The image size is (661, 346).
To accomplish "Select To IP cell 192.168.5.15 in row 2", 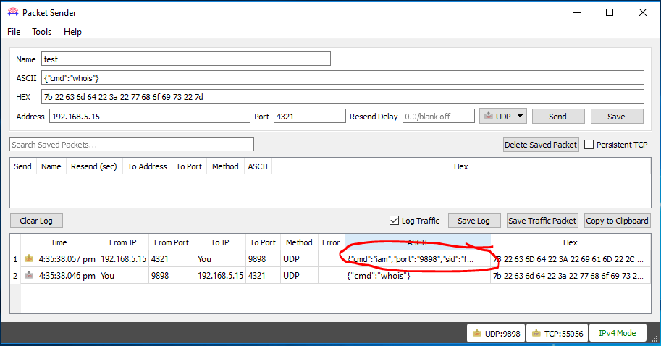I will click(221, 276).
